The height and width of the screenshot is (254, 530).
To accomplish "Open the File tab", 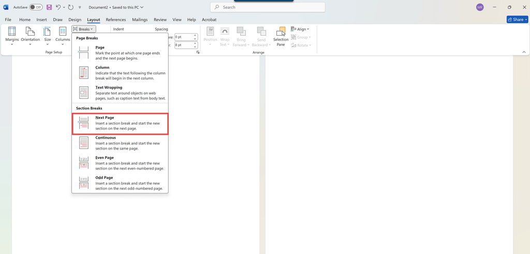I will [8, 20].
